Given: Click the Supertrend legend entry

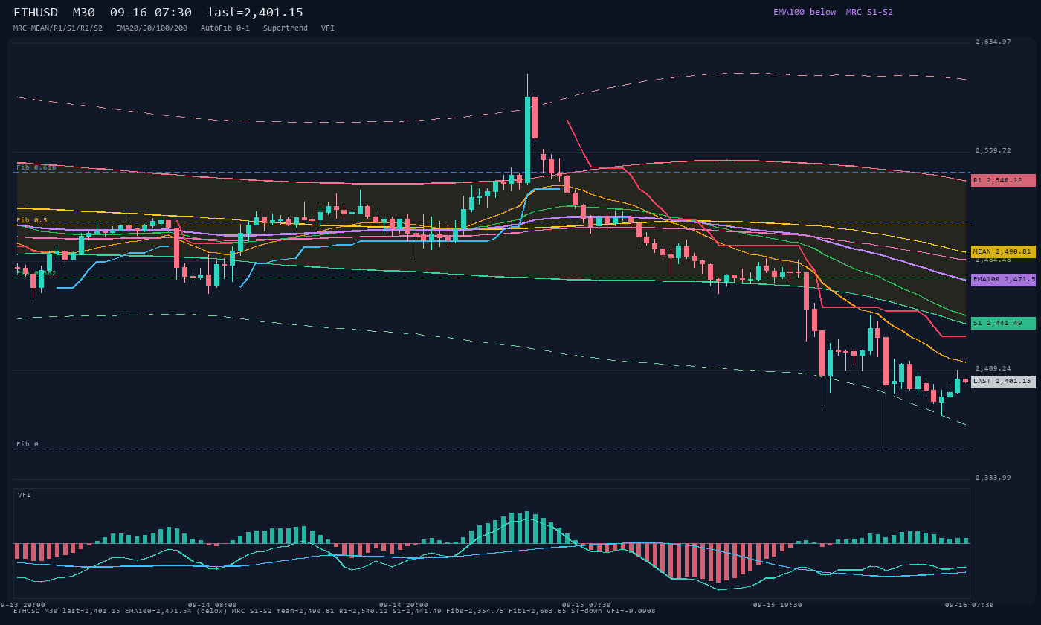Looking at the screenshot, I should [286, 28].
